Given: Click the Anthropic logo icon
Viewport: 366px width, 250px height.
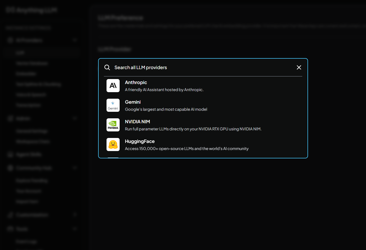Looking at the screenshot, I should [x=113, y=86].
